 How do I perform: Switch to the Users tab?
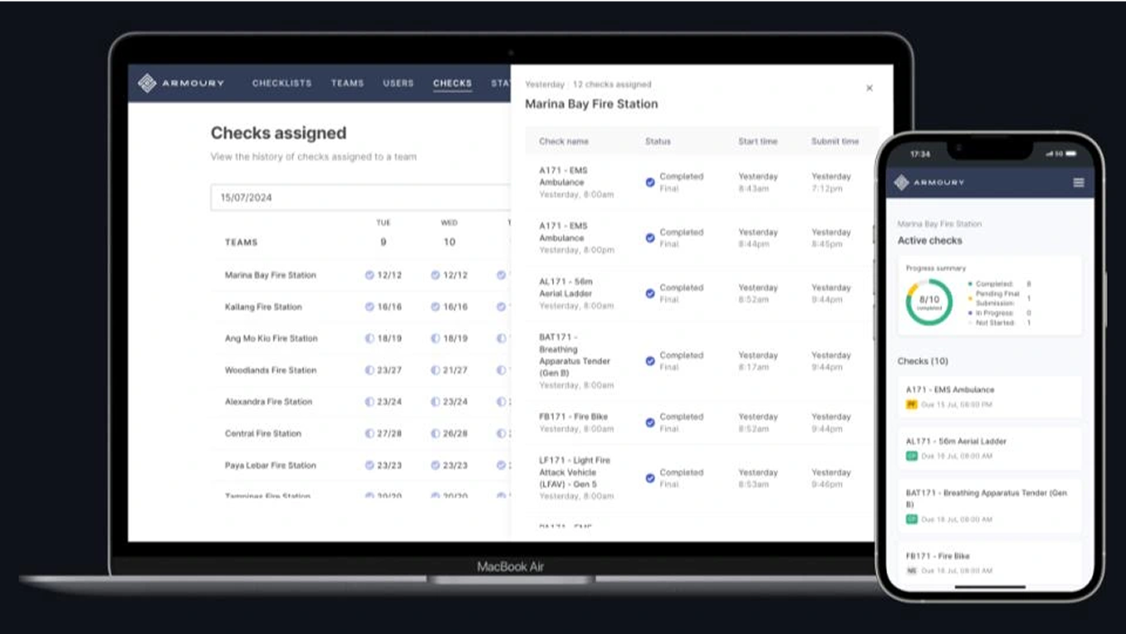398,83
